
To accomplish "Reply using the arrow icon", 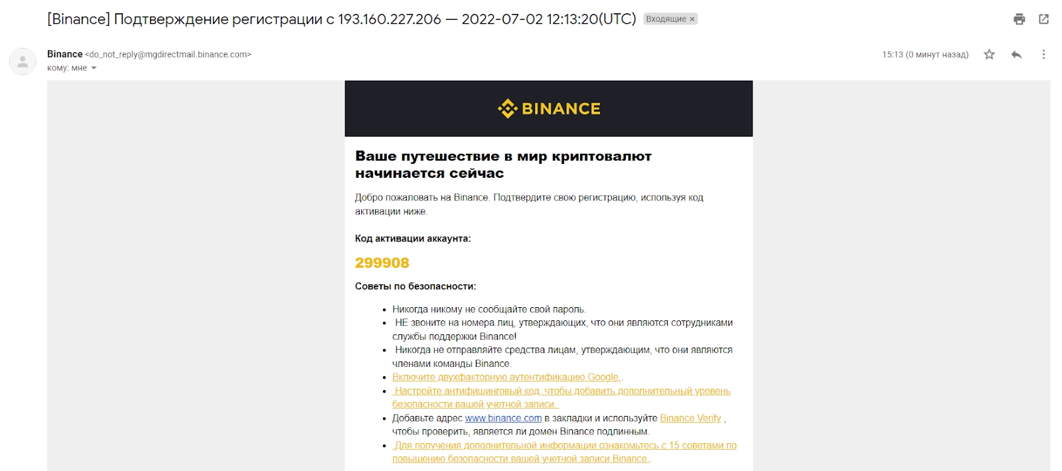I will coord(1016,54).
